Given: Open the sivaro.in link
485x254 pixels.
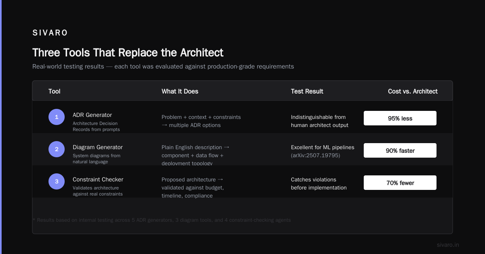Looking at the screenshot, I should coord(448,245).
